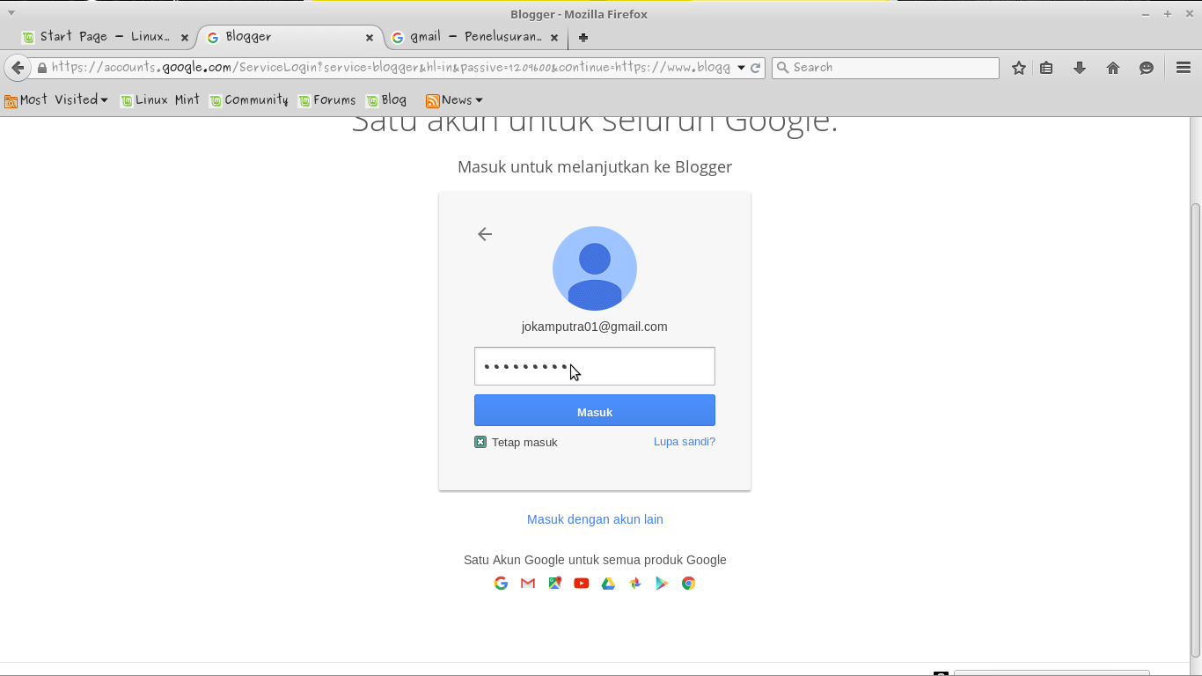The image size is (1202, 676).
Task: Click the Google Play icon
Action: coord(662,584)
